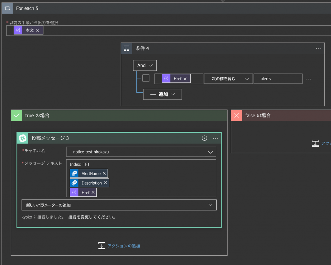The image size is (331, 265).
Task: Collapse the 条件 4 card header
Action: pos(223,48)
